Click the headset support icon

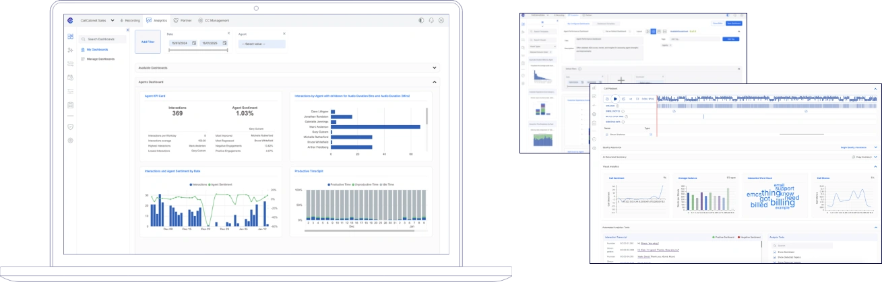(x=431, y=21)
